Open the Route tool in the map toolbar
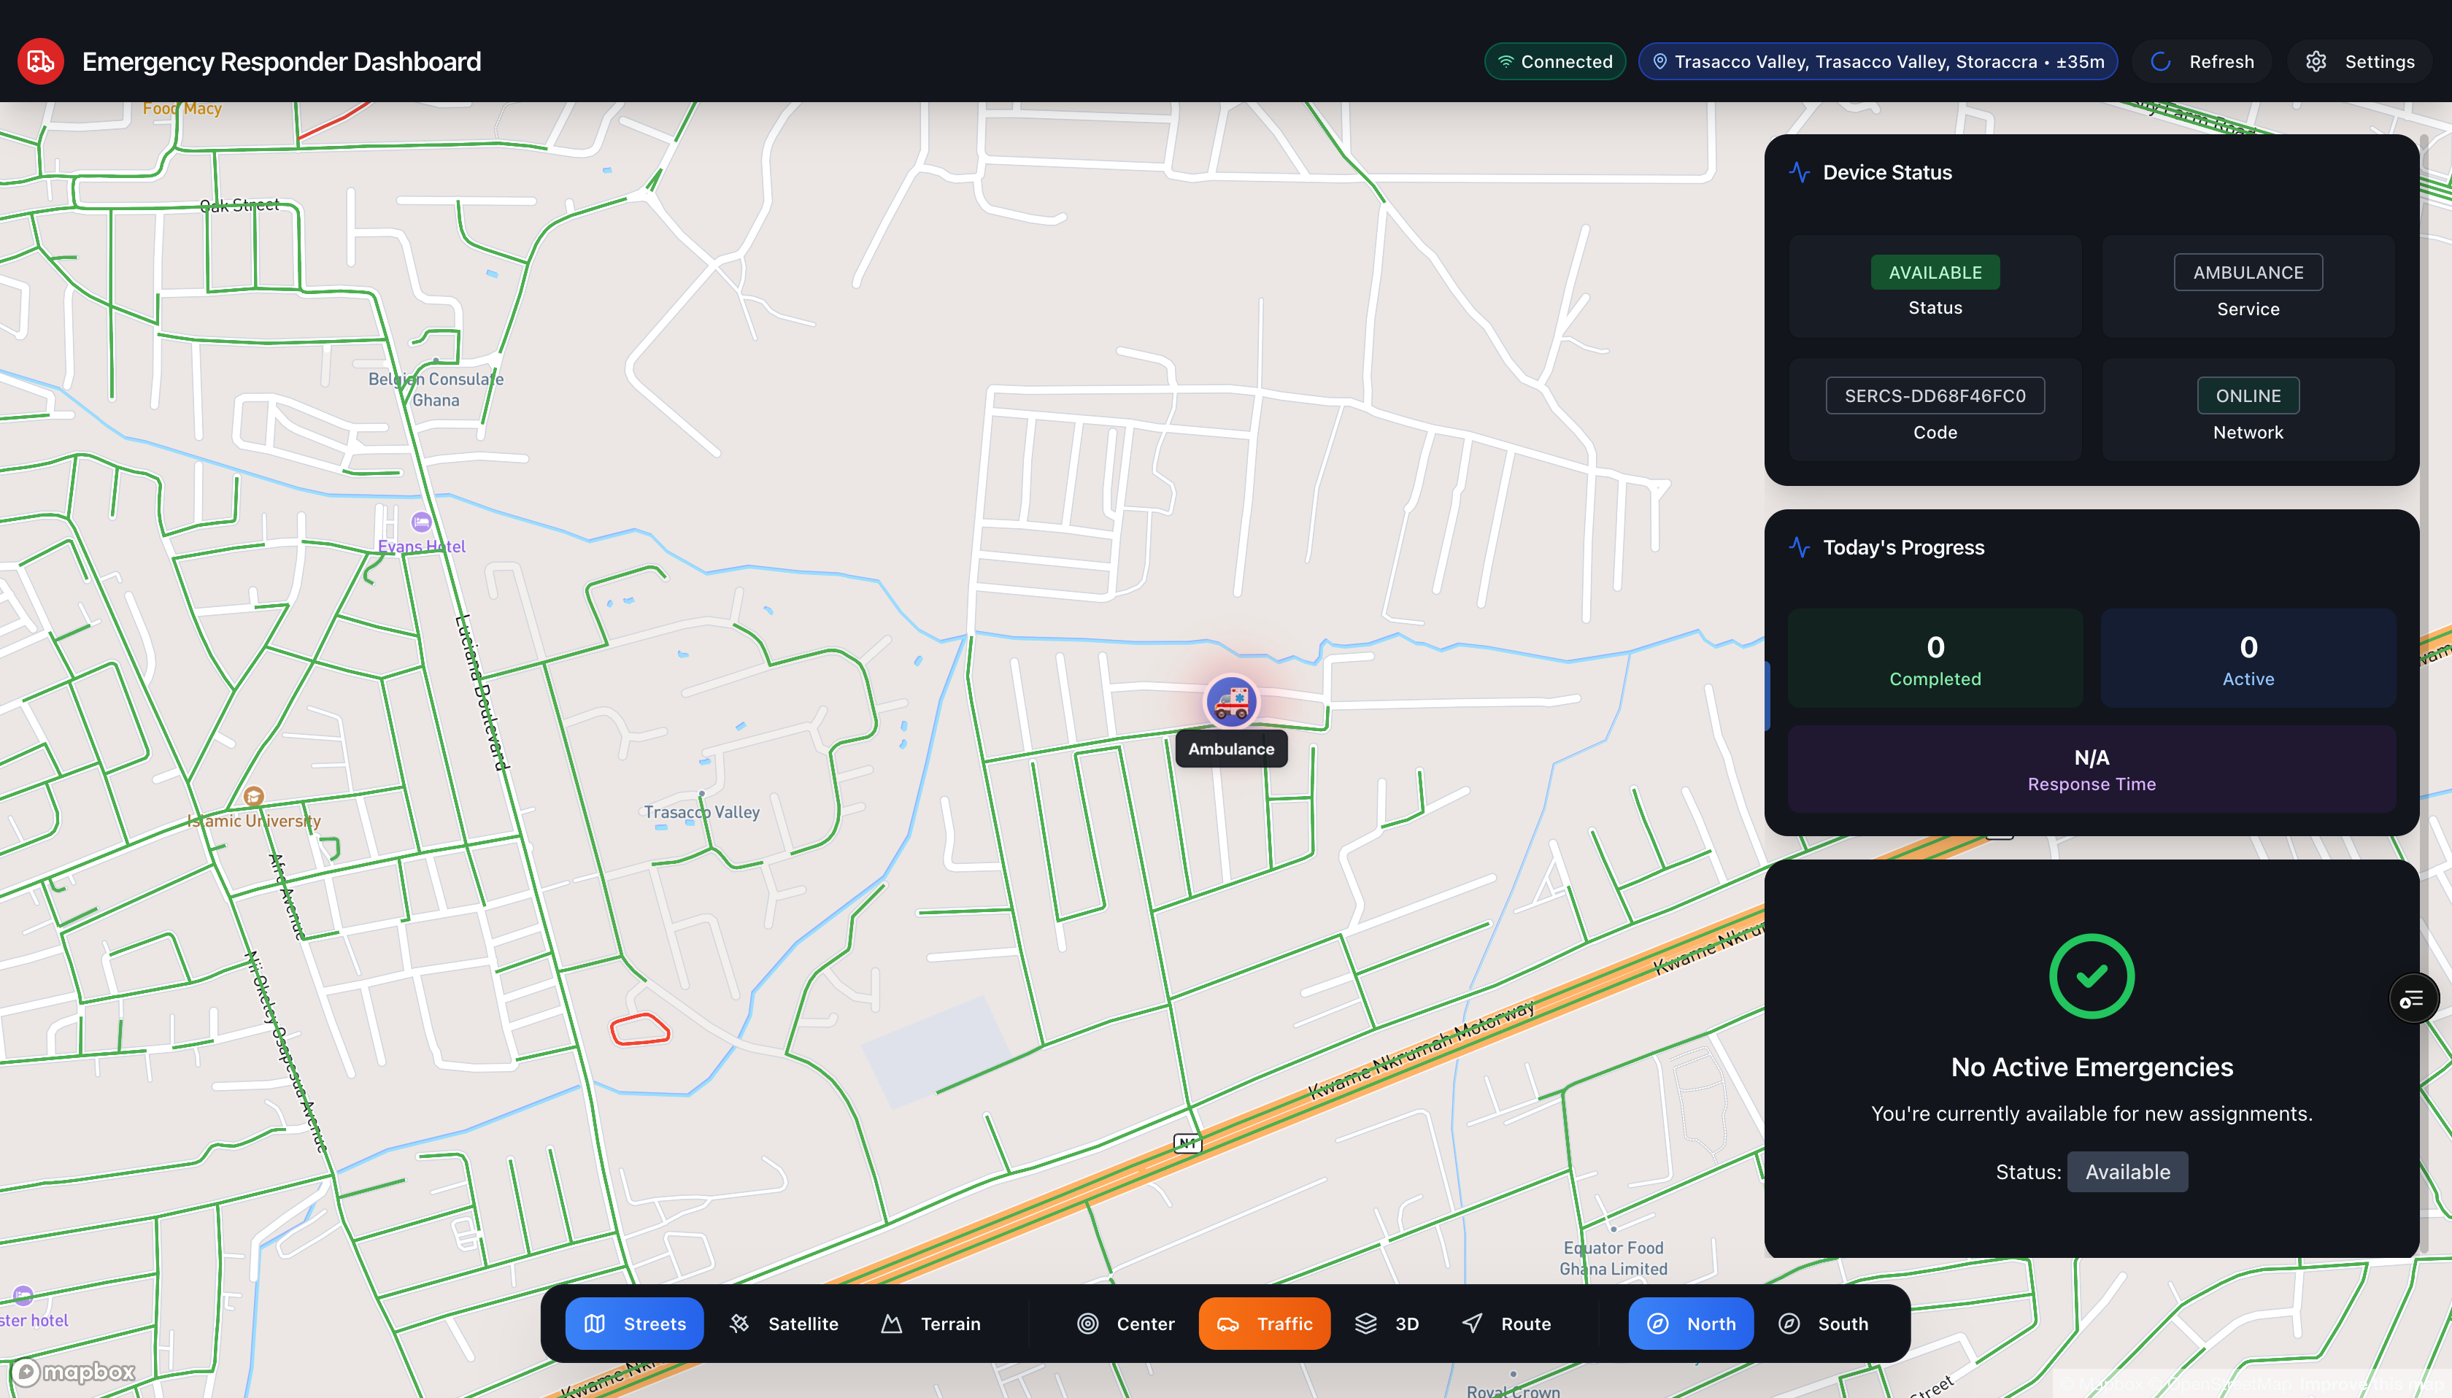 coord(1506,1323)
